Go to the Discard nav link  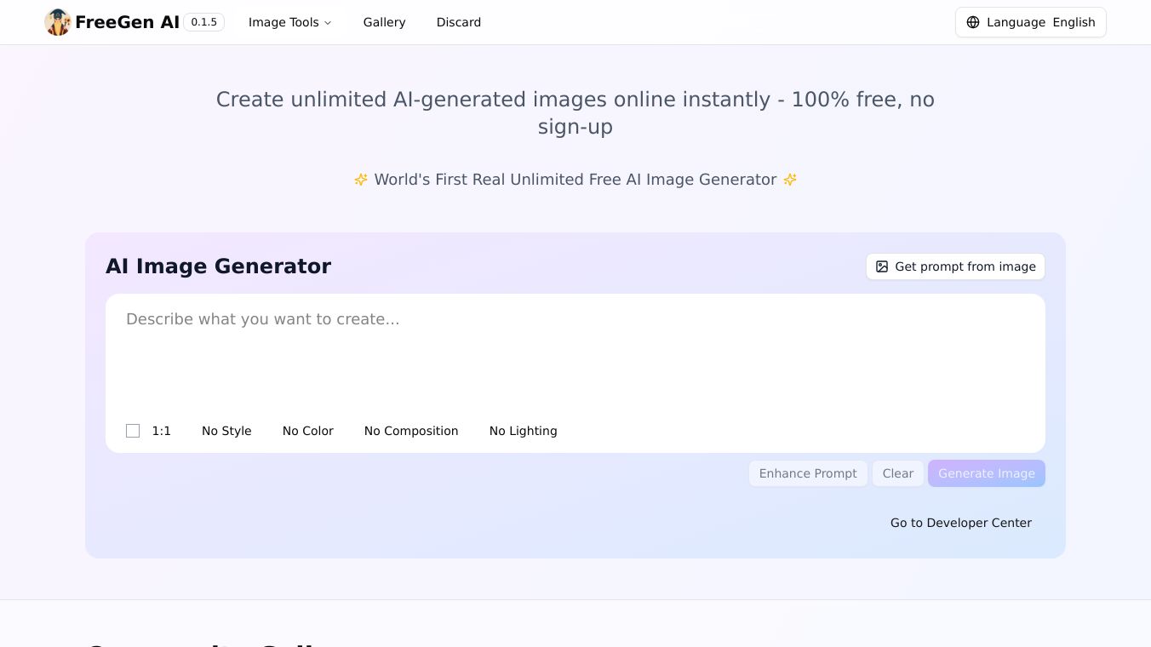(x=459, y=22)
